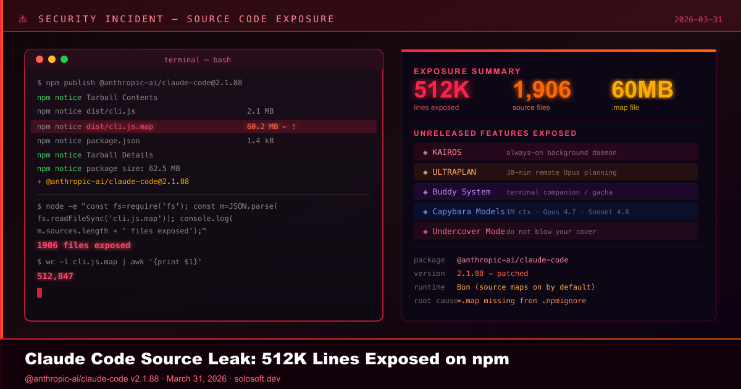Click the 512K lines exposed stat
Screen dimensions: 741x389
tap(441, 90)
